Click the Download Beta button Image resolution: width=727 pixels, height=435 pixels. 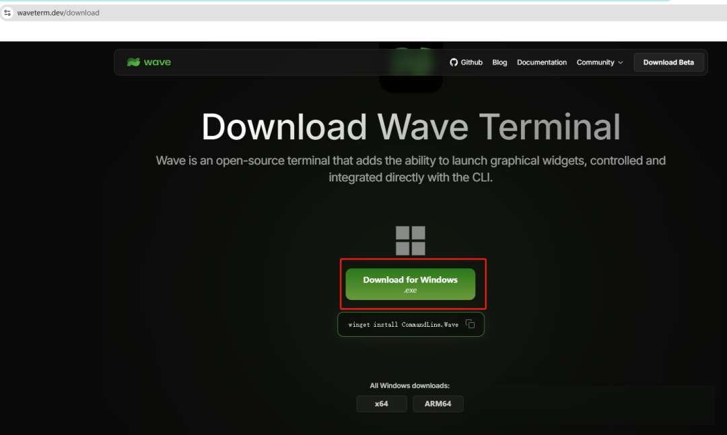pos(668,62)
